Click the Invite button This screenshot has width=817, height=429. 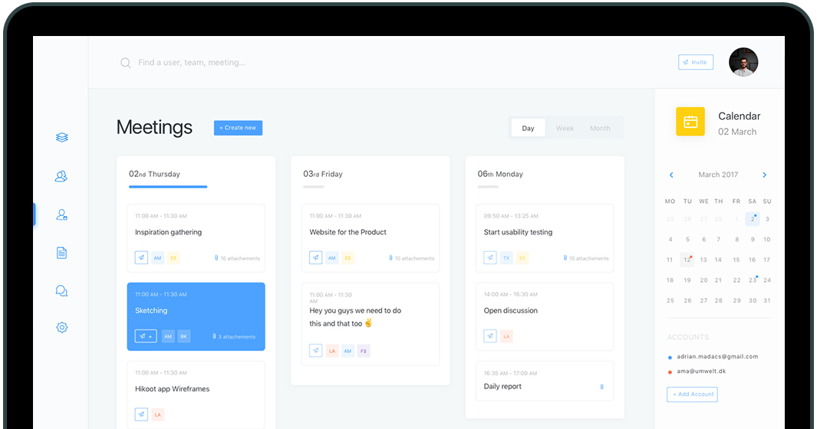point(695,62)
